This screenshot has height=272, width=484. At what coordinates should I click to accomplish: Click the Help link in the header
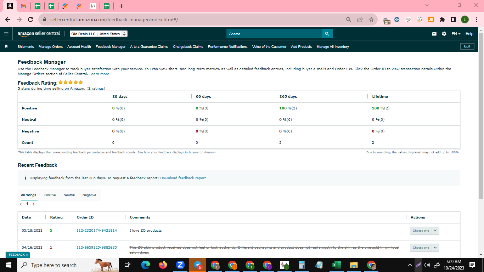tap(469, 34)
